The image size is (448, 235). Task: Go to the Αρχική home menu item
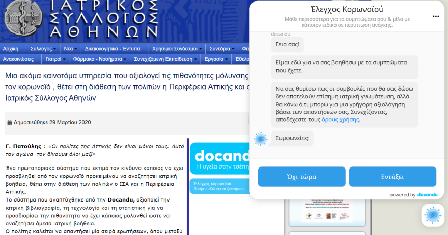(11, 49)
